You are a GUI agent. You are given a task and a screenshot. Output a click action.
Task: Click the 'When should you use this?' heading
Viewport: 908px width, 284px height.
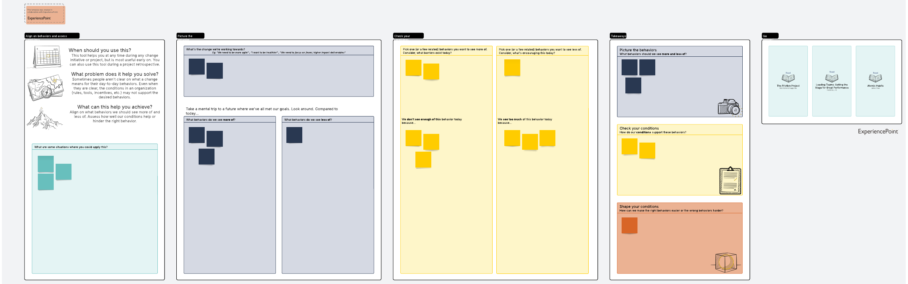click(x=100, y=50)
